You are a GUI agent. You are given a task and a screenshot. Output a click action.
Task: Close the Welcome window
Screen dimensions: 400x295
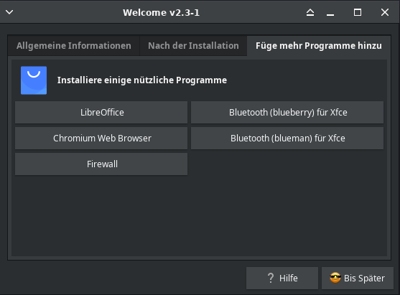pos(385,12)
